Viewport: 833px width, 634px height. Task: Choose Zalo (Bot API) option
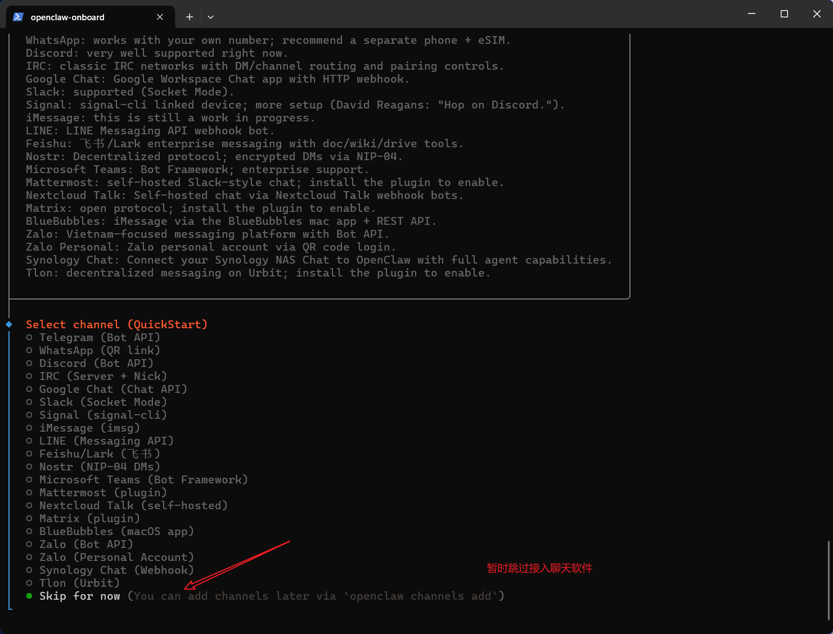pyautogui.click(x=80, y=544)
